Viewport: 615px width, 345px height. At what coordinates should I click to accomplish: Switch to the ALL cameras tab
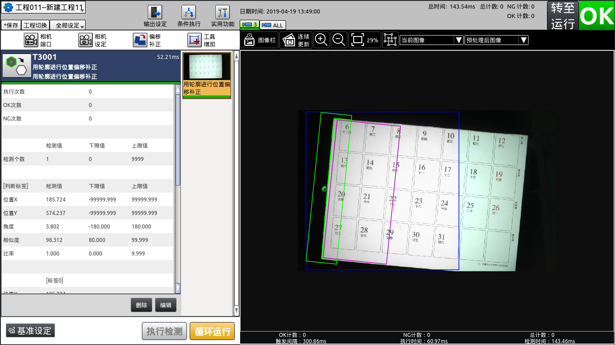coord(273,25)
